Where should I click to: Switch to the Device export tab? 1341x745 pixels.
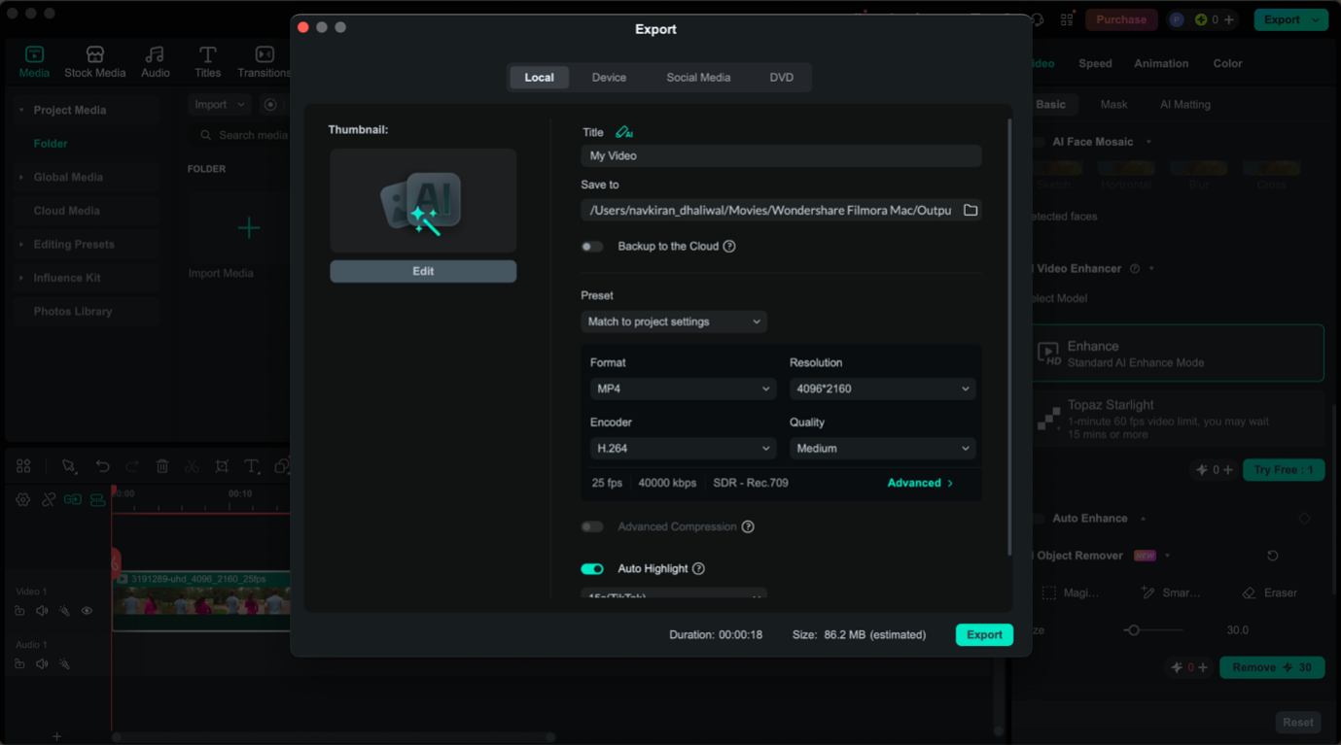(x=609, y=77)
